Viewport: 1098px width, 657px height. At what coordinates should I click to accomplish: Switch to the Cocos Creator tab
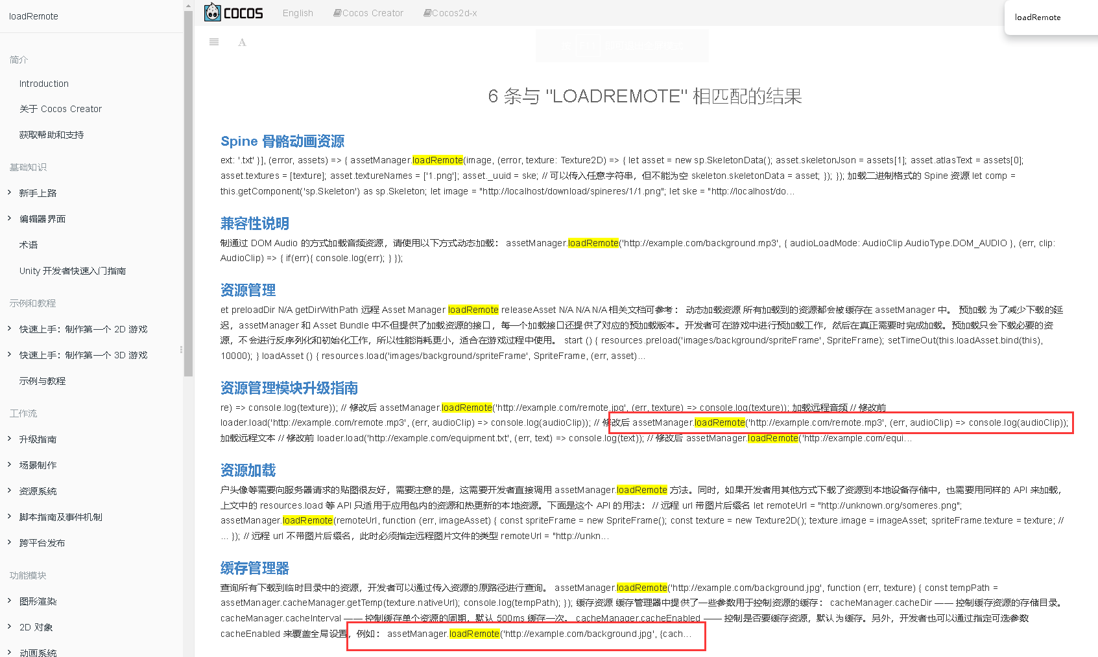pyautogui.click(x=373, y=12)
